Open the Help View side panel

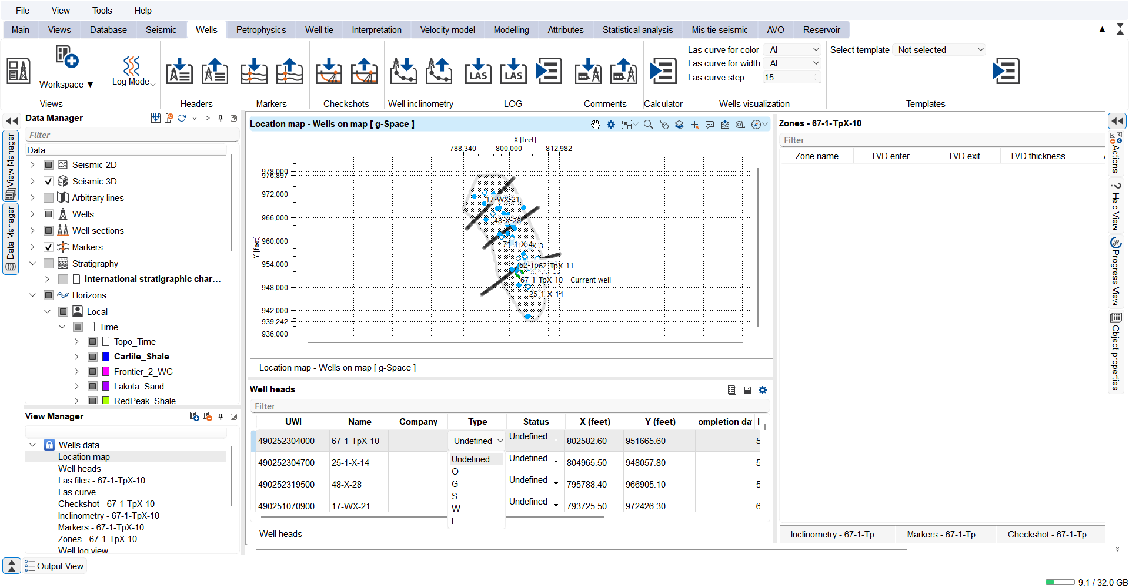click(1115, 206)
